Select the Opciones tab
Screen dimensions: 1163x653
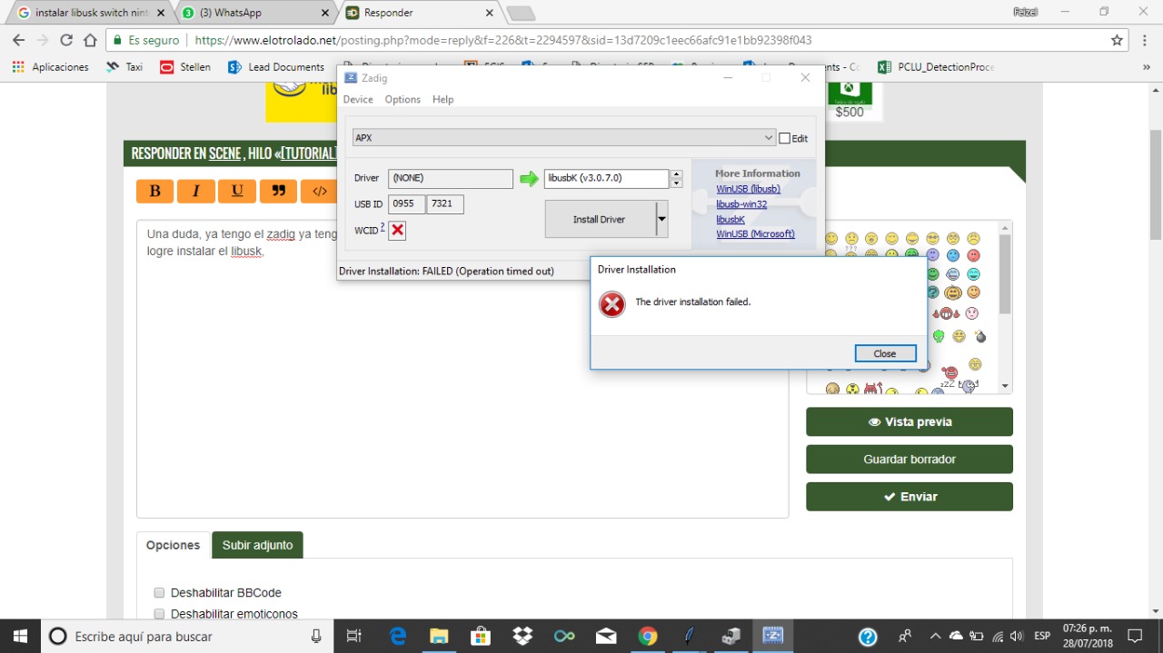(x=173, y=545)
